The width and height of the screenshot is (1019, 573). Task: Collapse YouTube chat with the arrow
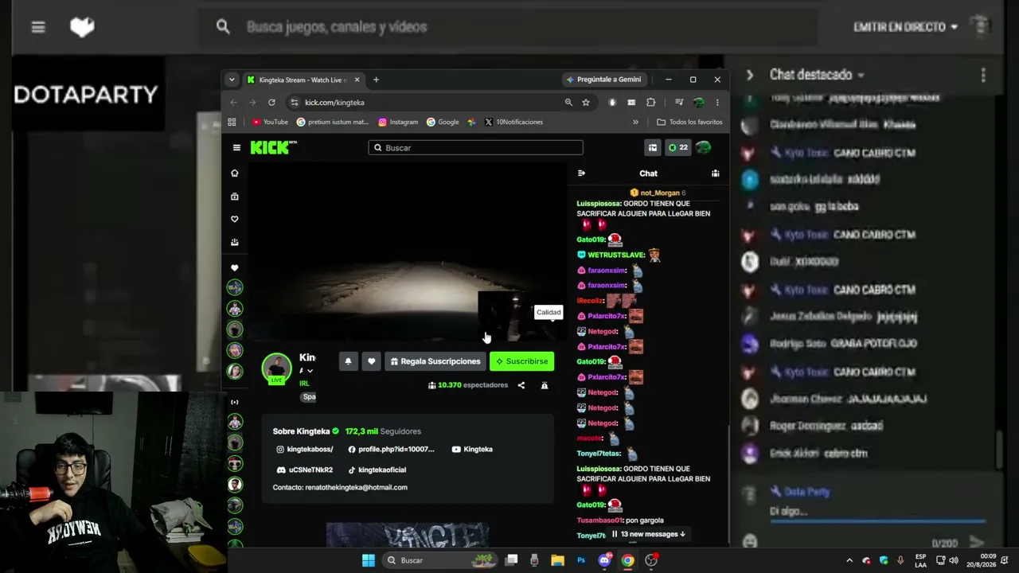[749, 75]
